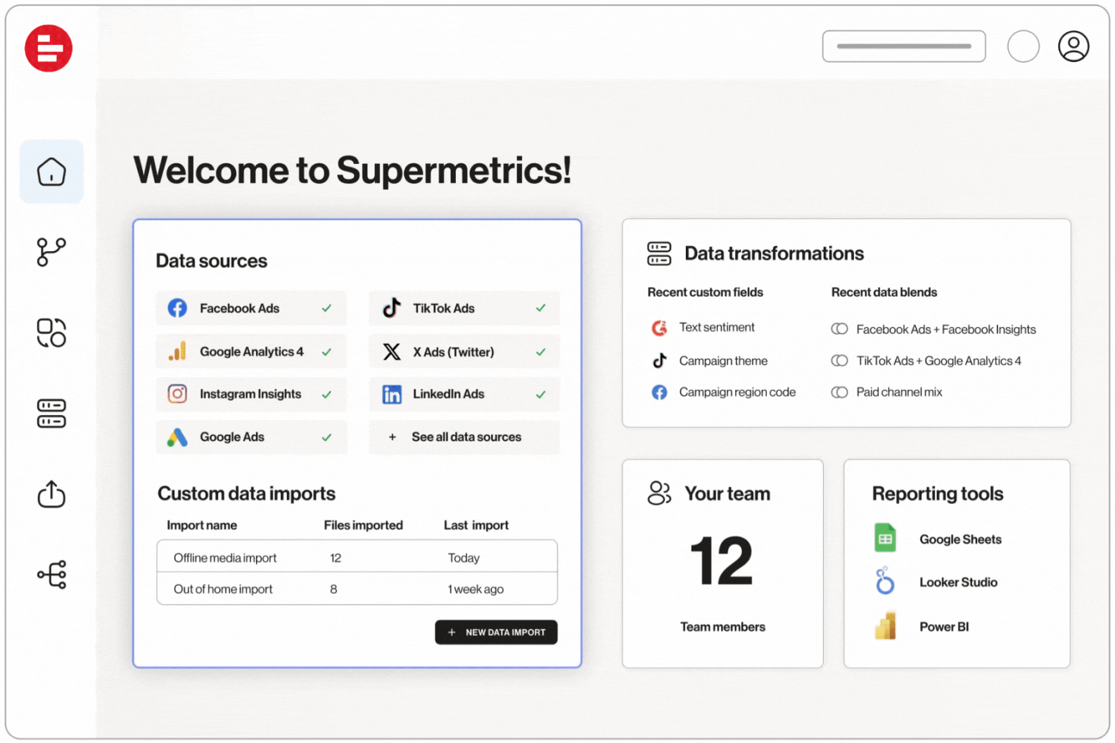This screenshot has width=1115, height=743.
Task: Select Looker Studio reporting tool label
Action: [958, 583]
